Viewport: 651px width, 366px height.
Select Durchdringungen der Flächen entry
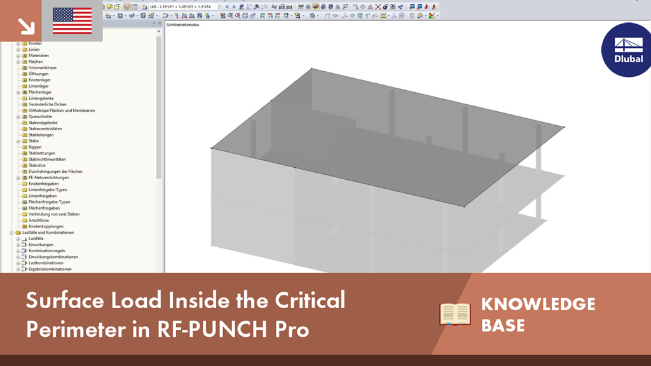[x=55, y=172]
